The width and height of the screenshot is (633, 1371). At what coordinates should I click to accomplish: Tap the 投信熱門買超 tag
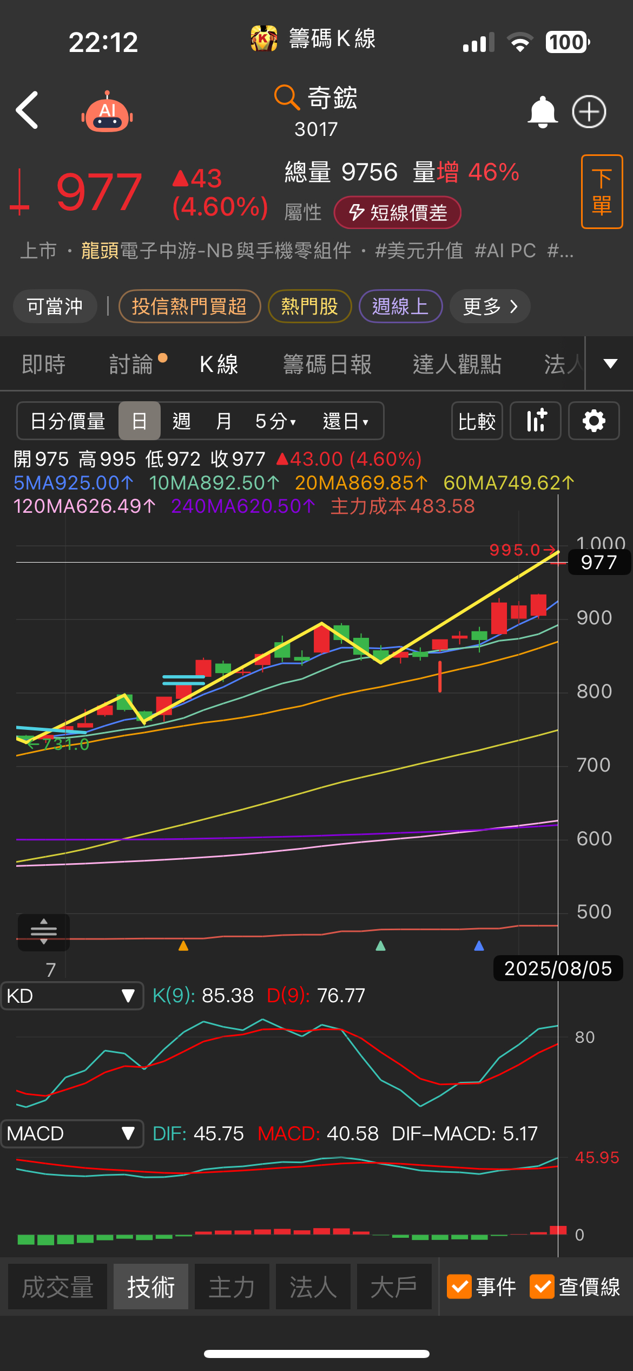pos(189,306)
